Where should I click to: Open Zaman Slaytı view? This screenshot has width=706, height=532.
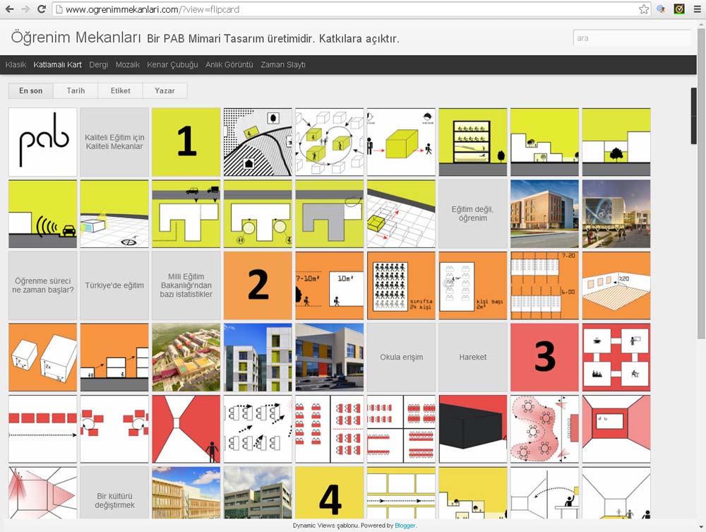[282, 65]
